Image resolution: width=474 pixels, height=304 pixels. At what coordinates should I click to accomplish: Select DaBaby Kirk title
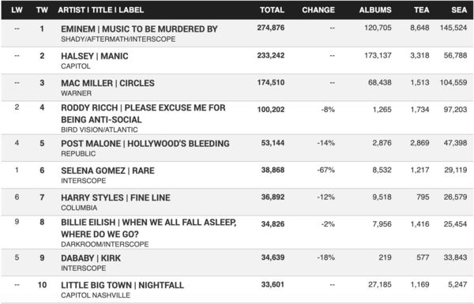91,258
